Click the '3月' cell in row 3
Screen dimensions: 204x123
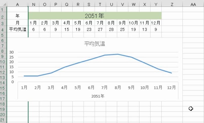[x=56, y=23]
